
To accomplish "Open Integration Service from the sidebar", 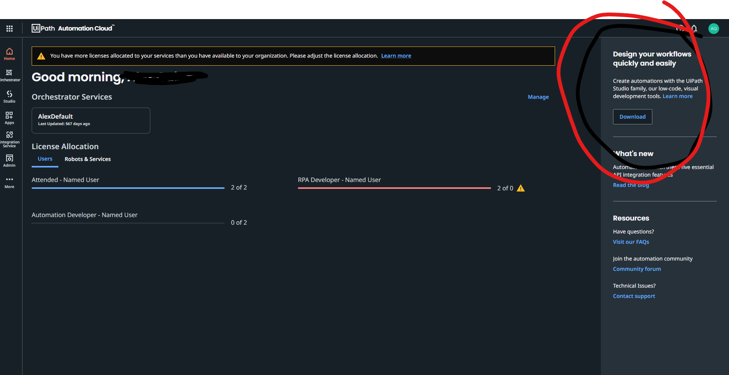I will [10, 140].
